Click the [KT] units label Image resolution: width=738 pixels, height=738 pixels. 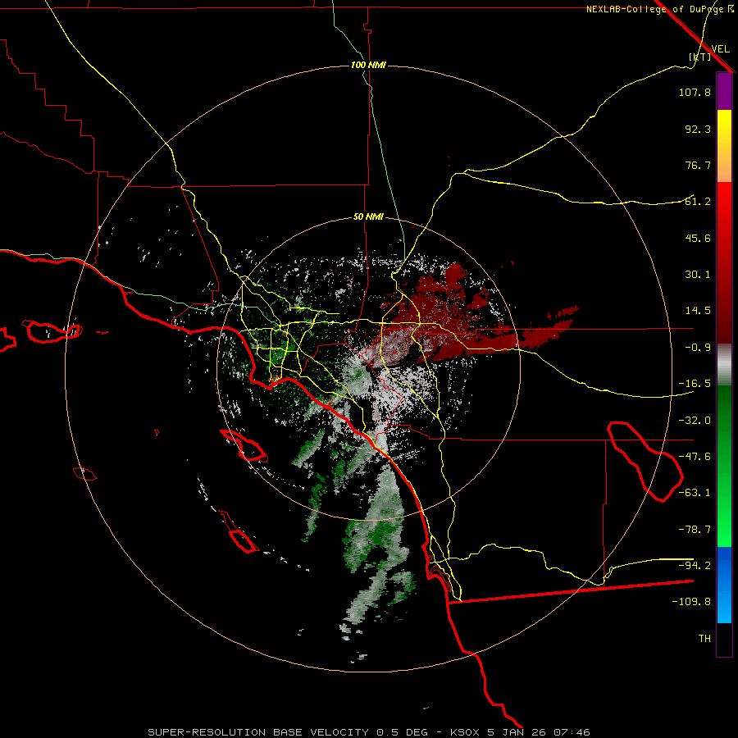(700, 57)
